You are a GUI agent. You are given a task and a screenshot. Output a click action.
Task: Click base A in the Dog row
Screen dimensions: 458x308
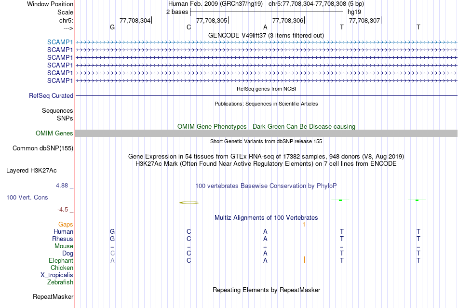coord(265,253)
